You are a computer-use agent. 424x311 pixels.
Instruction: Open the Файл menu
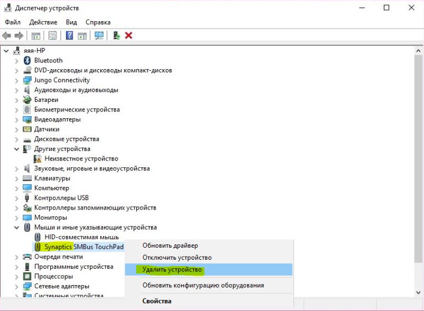pyautogui.click(x=13, y=22)
